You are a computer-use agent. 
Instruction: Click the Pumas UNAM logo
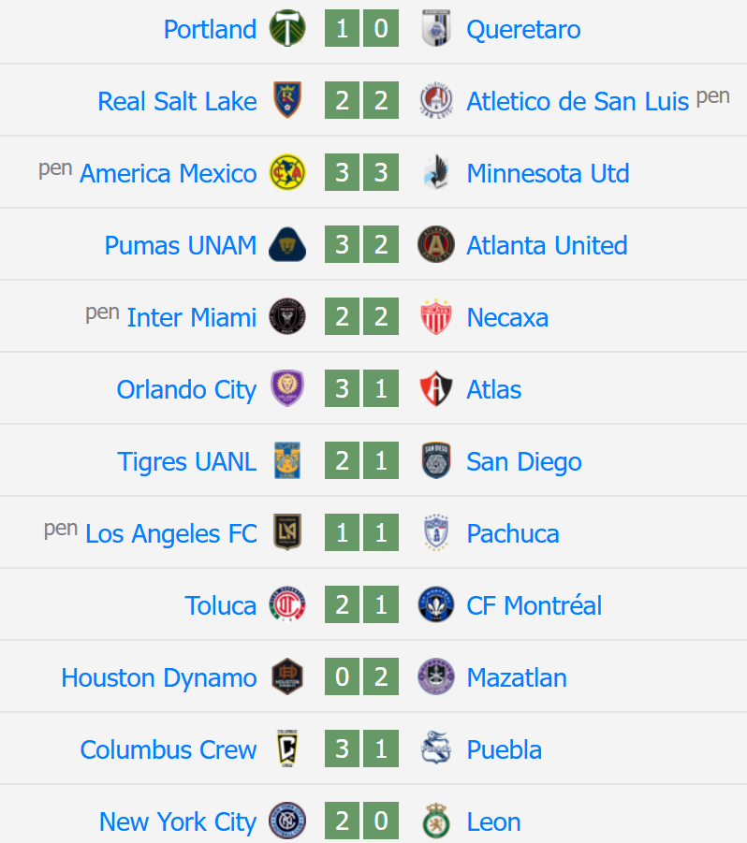(x=287, y=244)
